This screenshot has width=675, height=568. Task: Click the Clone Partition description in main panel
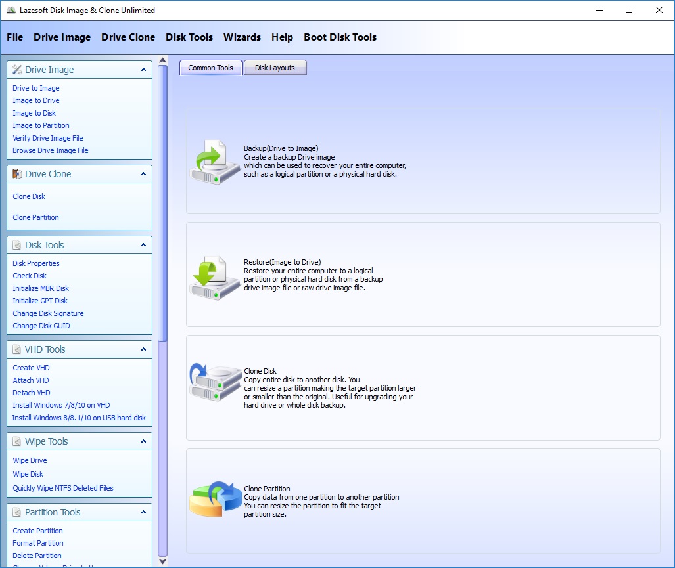(321, 502)
